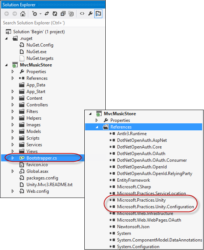This screenshot has height=250, width=204.
Task: Expand the Content folder
Action: coord(13,98)
